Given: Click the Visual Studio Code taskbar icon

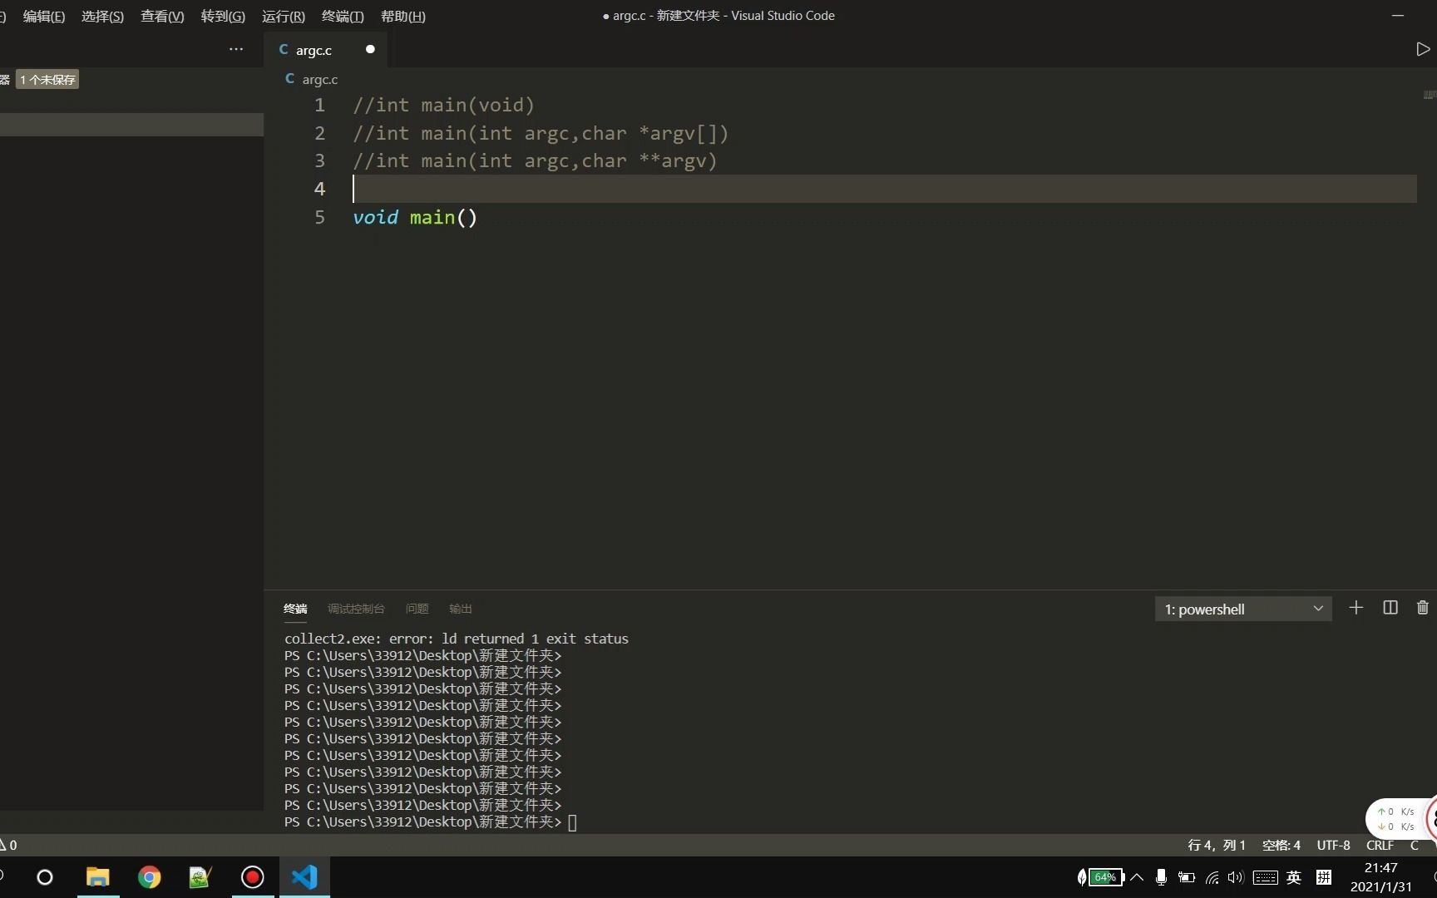Looking at the screenshot, I should coord(304,877).
